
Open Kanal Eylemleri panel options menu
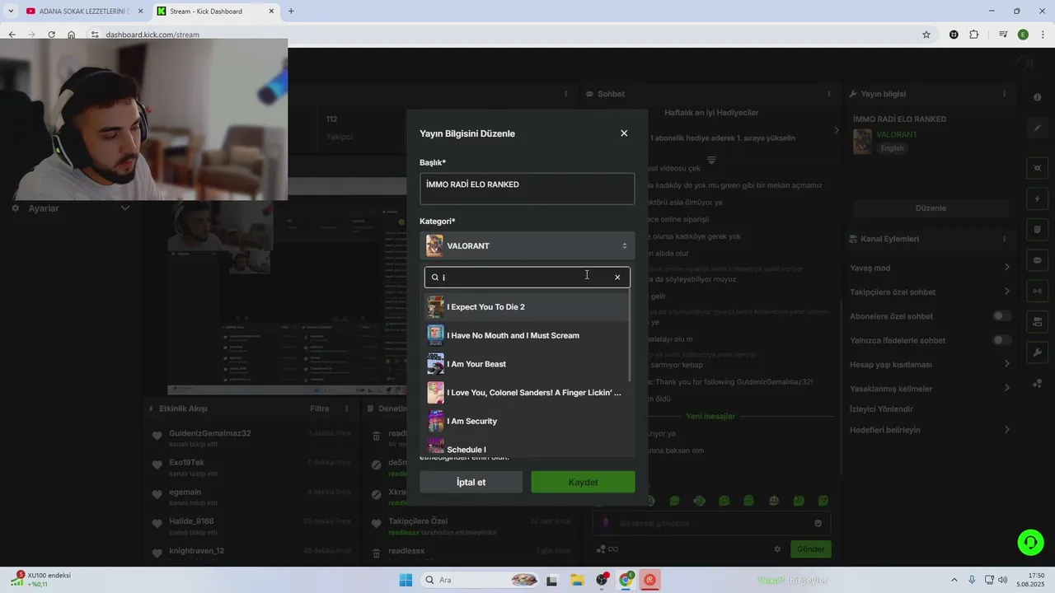point(1004,239)
